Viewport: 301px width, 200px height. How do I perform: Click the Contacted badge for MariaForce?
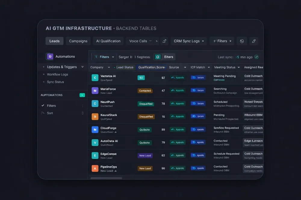tap(145, 91)
